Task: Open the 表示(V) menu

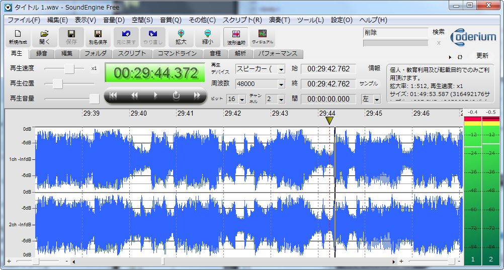Action: [86, 20]
